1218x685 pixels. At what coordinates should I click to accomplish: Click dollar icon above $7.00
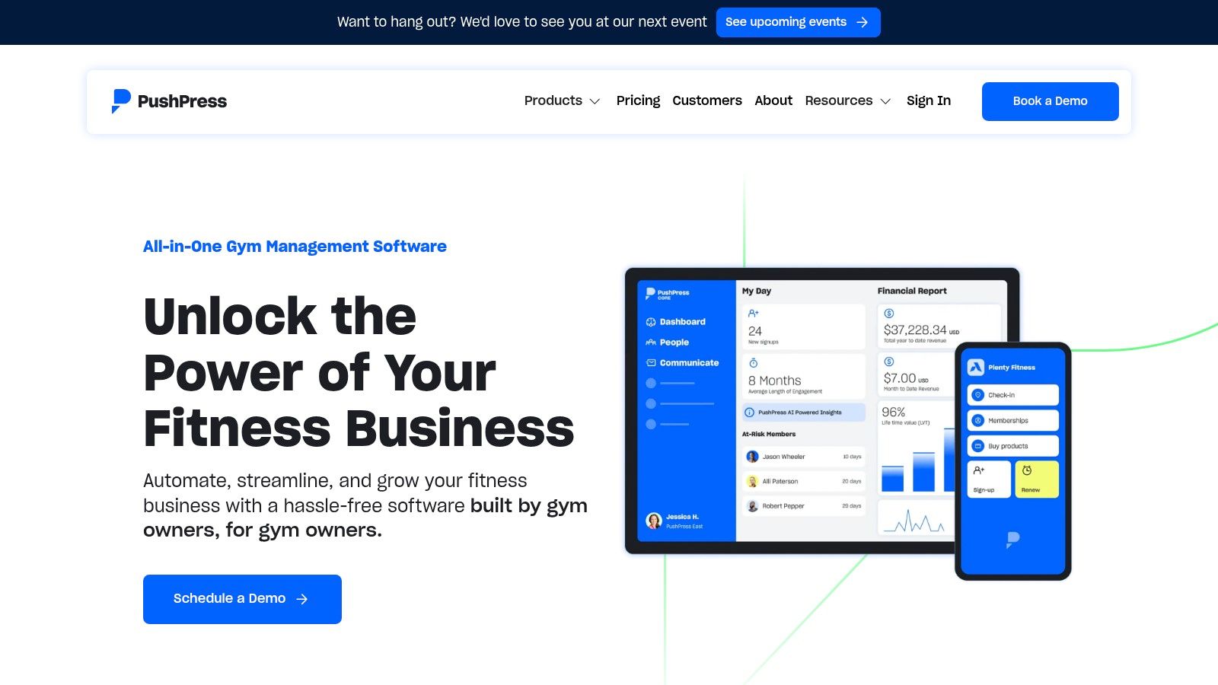pos(889,362)
